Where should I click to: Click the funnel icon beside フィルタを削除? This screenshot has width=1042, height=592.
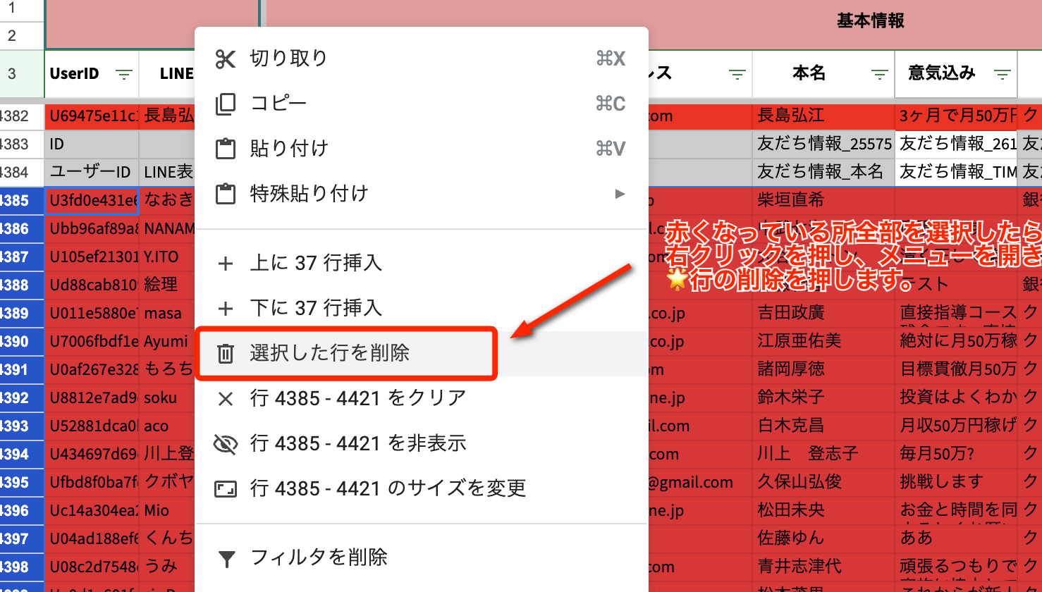point(226,557)
